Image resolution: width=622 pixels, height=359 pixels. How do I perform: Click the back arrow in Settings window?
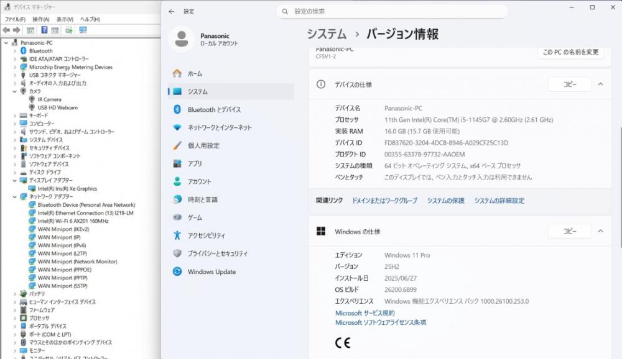tap(172, 11)
